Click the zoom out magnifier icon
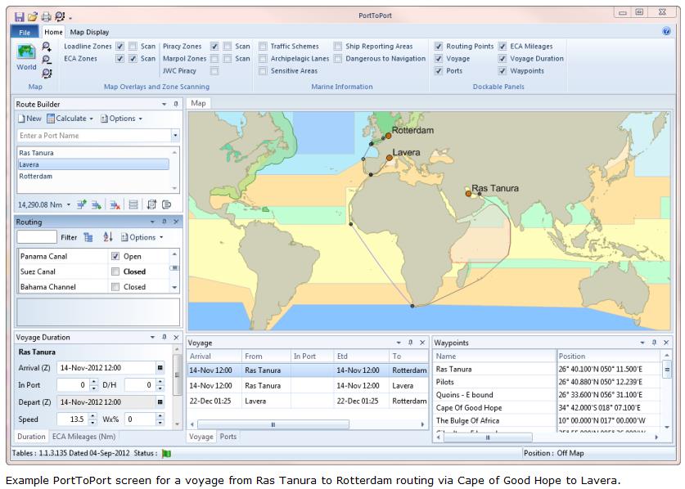 47,61
